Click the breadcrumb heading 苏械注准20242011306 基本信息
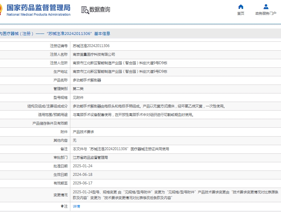Viewport: 281px width, 214px height. click(78, 34)
